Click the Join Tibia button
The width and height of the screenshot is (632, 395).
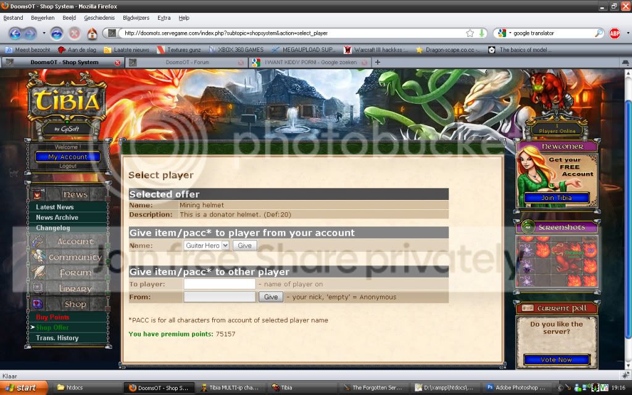click(557, 197)
